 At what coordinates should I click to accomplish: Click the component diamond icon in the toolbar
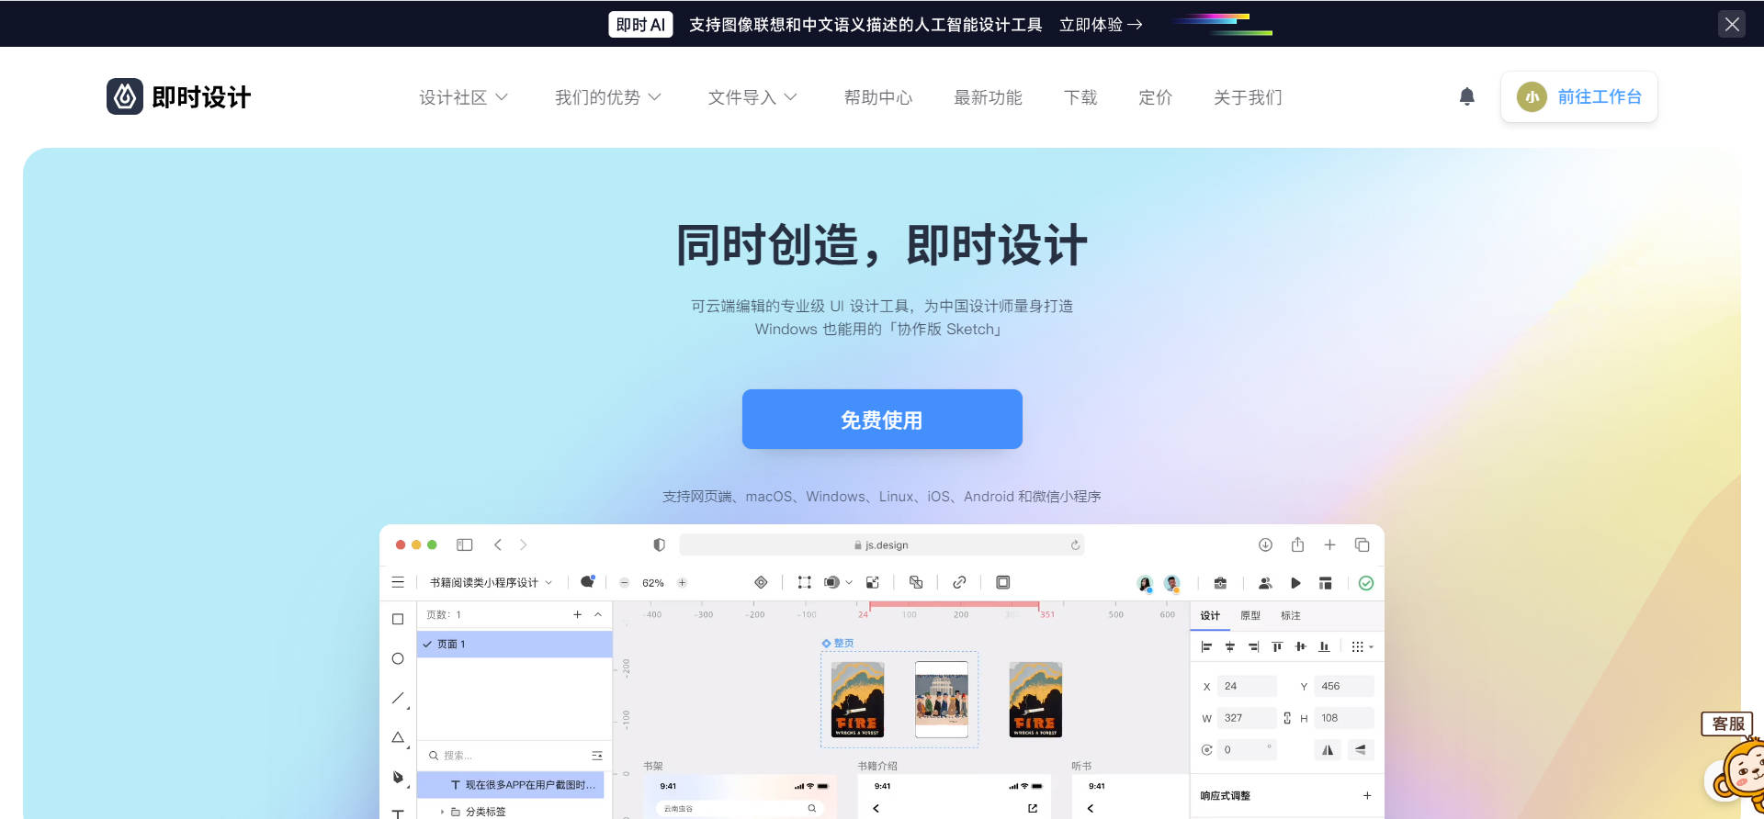761,582
